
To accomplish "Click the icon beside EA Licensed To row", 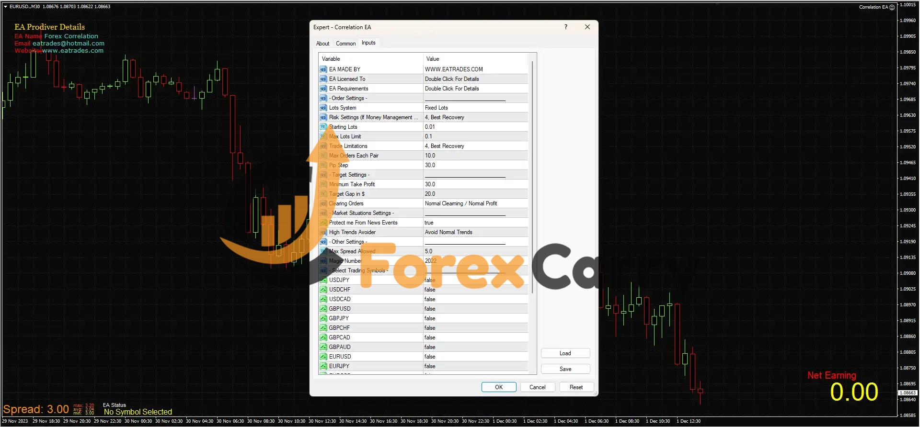I will point(323,79).
